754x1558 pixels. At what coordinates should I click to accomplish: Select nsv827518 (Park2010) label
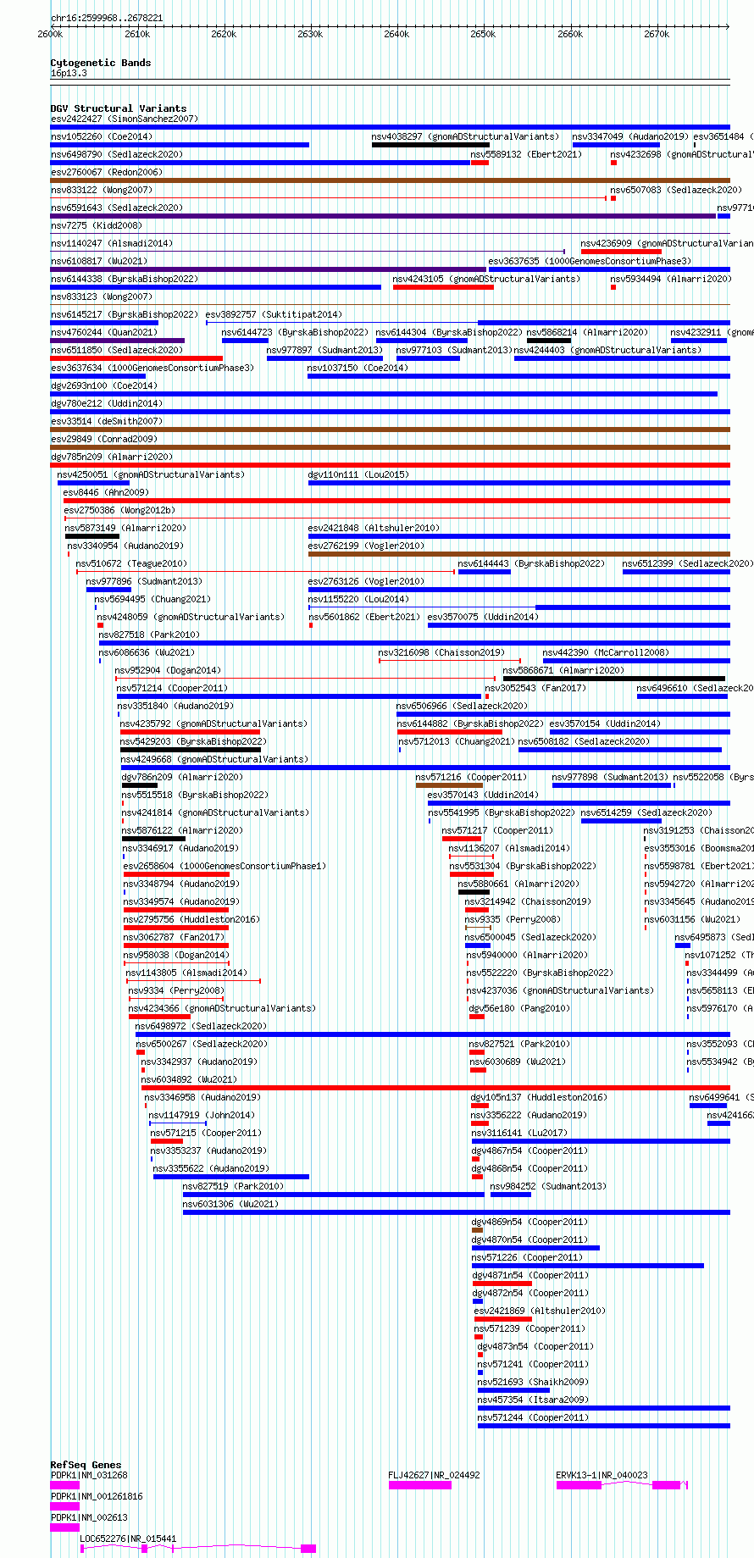coord(150,635)
